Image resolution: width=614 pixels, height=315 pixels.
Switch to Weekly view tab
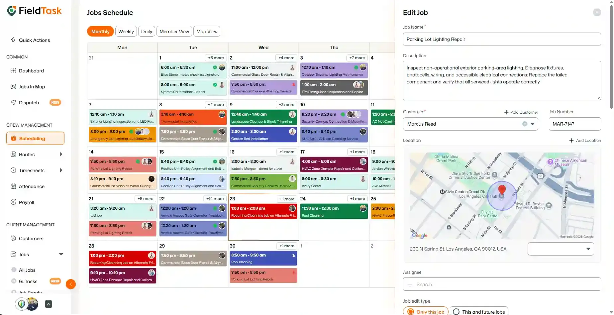tap(126, 32)
